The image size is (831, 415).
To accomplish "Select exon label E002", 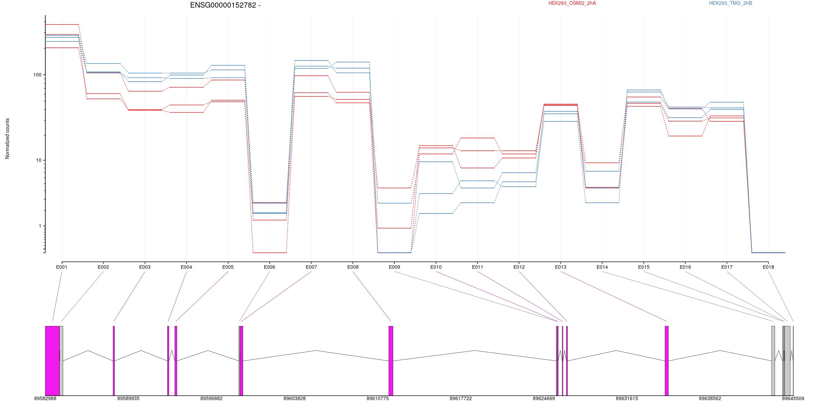I will pos(103,267).
